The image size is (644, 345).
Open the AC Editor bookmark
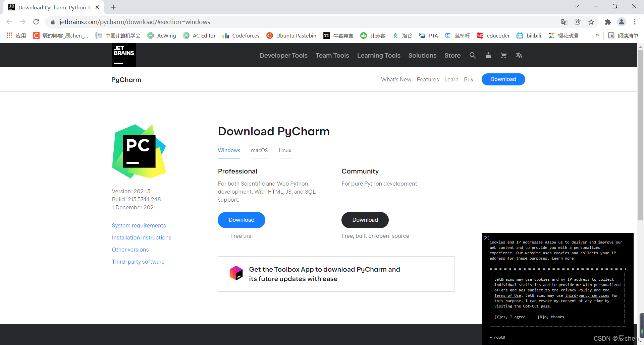(x=199, y=36)
